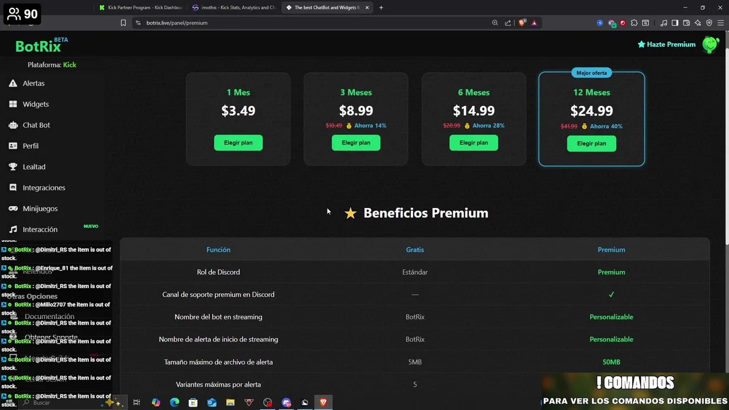Viewport: 729px width, 410px height.
Task: Open a new browser tab
Action: (381, 7)
